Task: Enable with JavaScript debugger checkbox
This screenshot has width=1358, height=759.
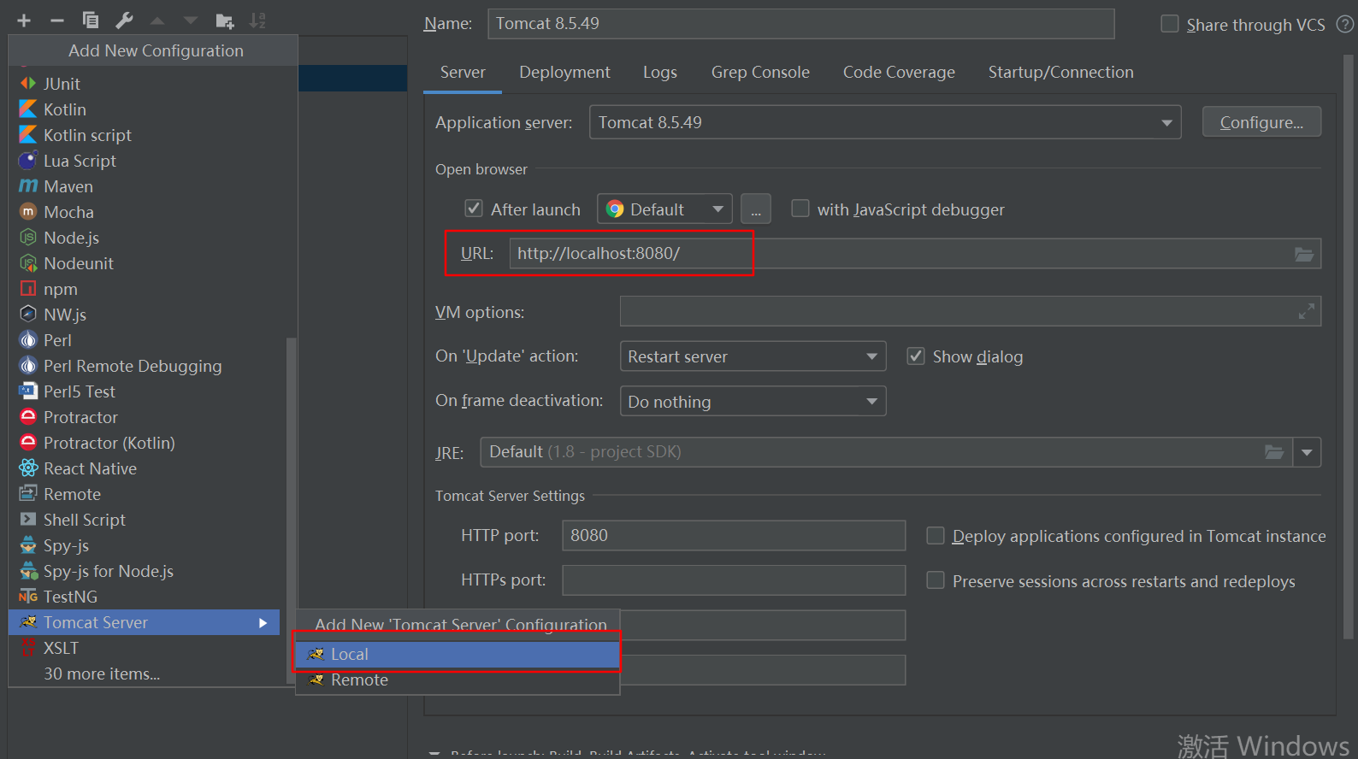Action: pos(800,209)
